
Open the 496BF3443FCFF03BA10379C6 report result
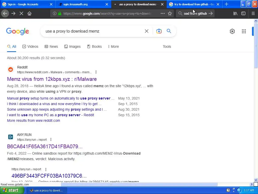pos(49,176)
